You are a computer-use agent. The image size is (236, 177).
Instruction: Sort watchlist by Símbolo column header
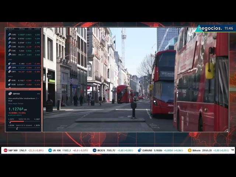11,29
